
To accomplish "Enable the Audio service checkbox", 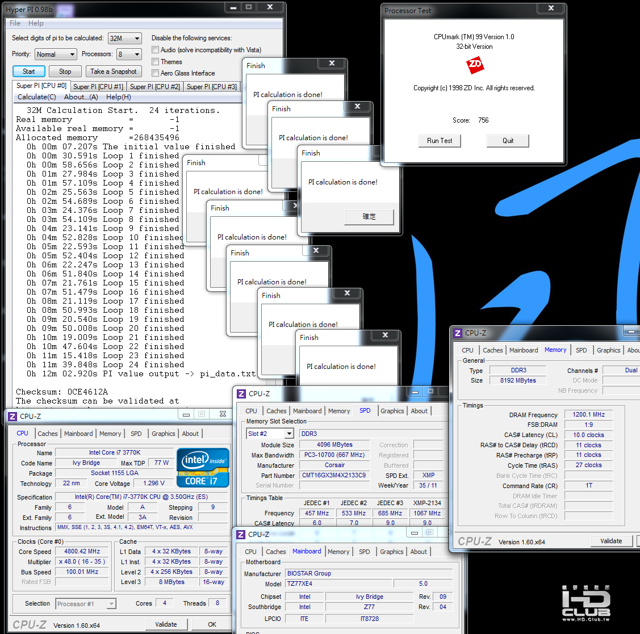I will click(x=155, y=50).
